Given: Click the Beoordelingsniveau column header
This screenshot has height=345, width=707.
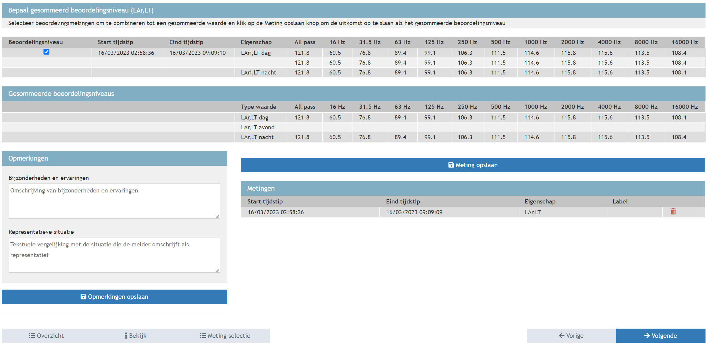Looking at the screenshot, I should click(35, 42).
